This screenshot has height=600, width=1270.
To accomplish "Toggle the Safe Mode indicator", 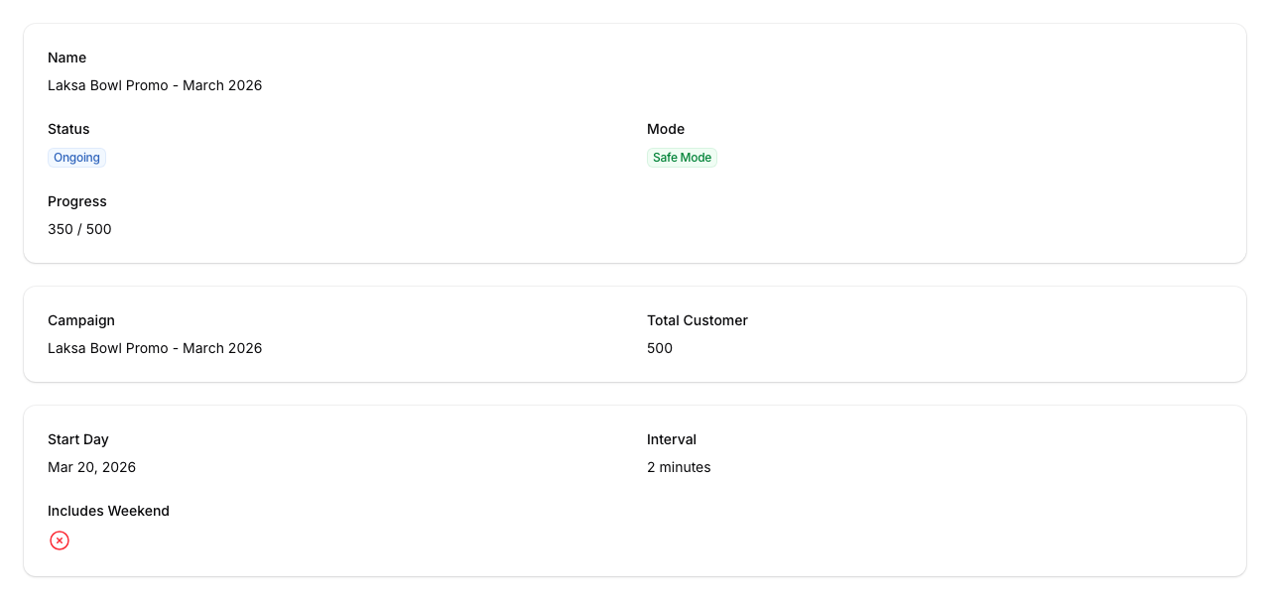I will tap(682, 157).
